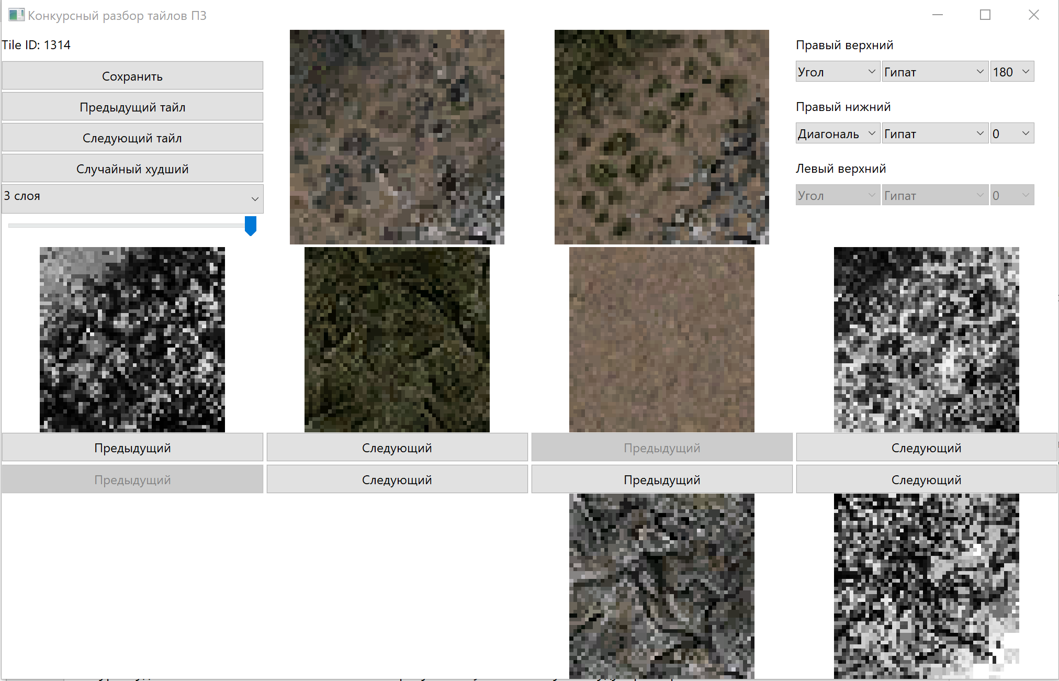Click the gray rocky texture thumbnail at bottom
The image size is (1059, 681).
[661, 586]
